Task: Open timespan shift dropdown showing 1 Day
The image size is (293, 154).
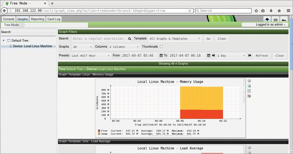Action: tap(231, 56)
